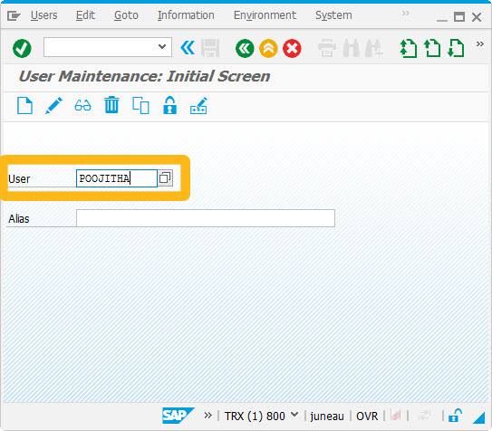Expand more standard toolbar buttons chevron

(x=479, y=43)
